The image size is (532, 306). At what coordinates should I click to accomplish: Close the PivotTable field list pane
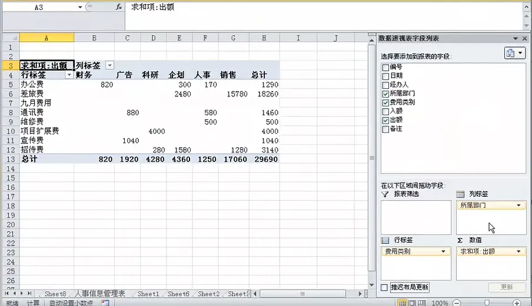pos(524,39)
